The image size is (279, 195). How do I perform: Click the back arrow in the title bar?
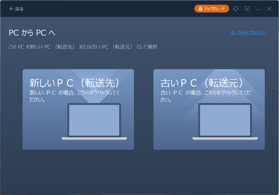point(11,8)
